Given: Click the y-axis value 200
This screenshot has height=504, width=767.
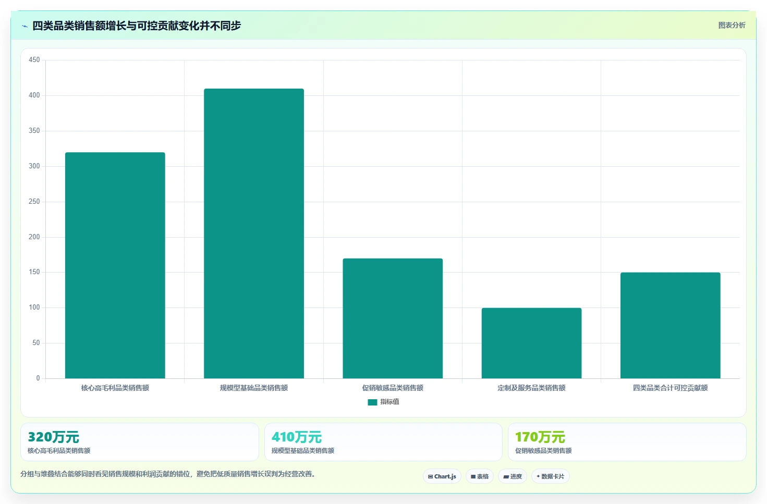Looking at the screenshot, I should (x=34, y=237).
